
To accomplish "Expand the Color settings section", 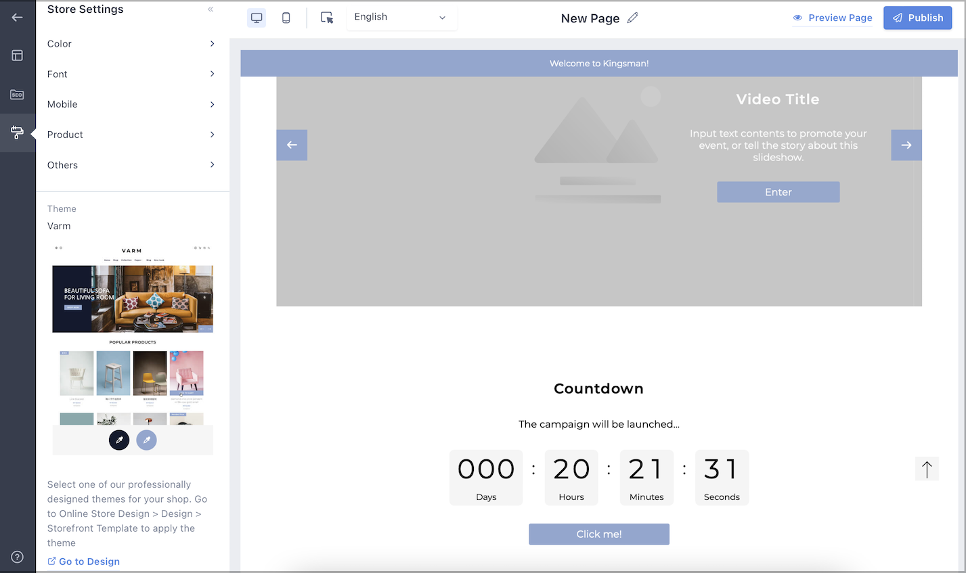I will pyautogui.click(x=132, y=43).
